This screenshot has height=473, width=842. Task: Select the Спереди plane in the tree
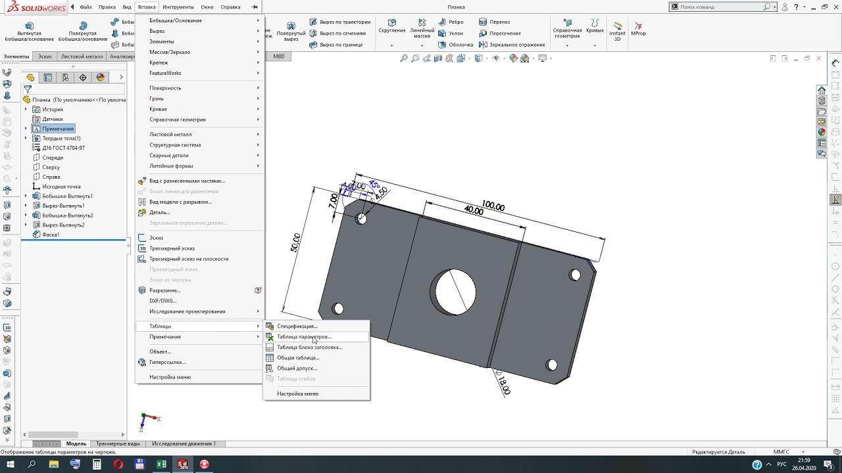pos(53,158)
